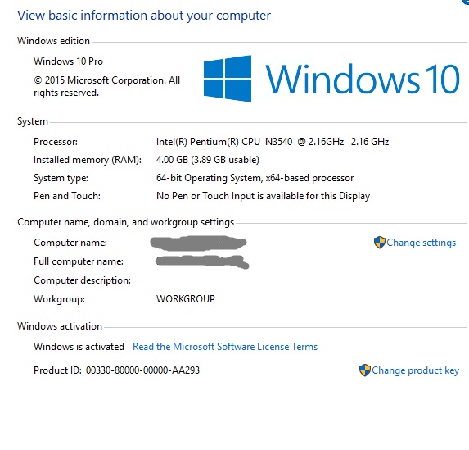Click the large Windows 10 wordmark
Image resolution: width=469 pixels, height=450 pixels.
click(x=363, y=79)
